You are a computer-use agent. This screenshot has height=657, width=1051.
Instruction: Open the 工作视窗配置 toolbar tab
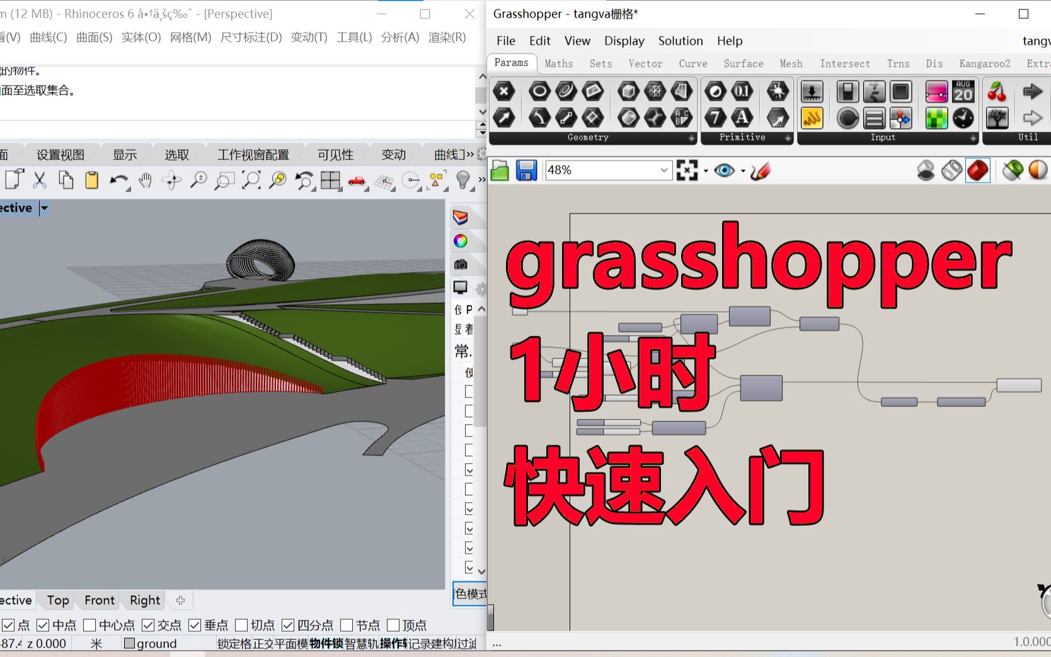point(253,155)
